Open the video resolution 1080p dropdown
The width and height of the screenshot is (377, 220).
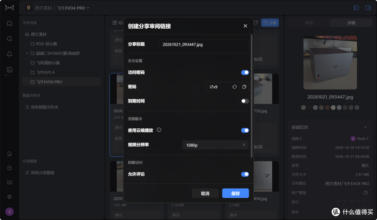click(215, 145)
